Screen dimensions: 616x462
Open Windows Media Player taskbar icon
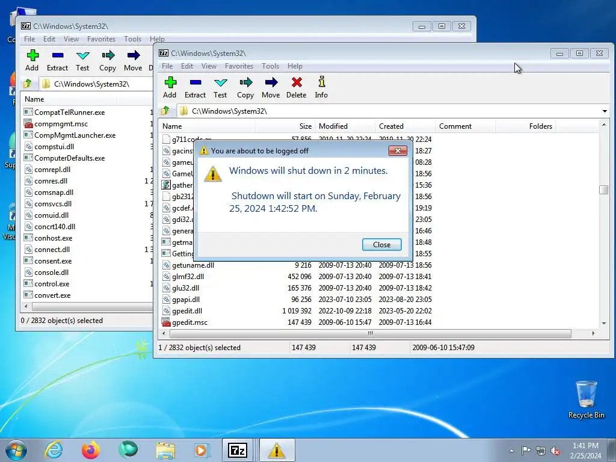click(202, 450)
